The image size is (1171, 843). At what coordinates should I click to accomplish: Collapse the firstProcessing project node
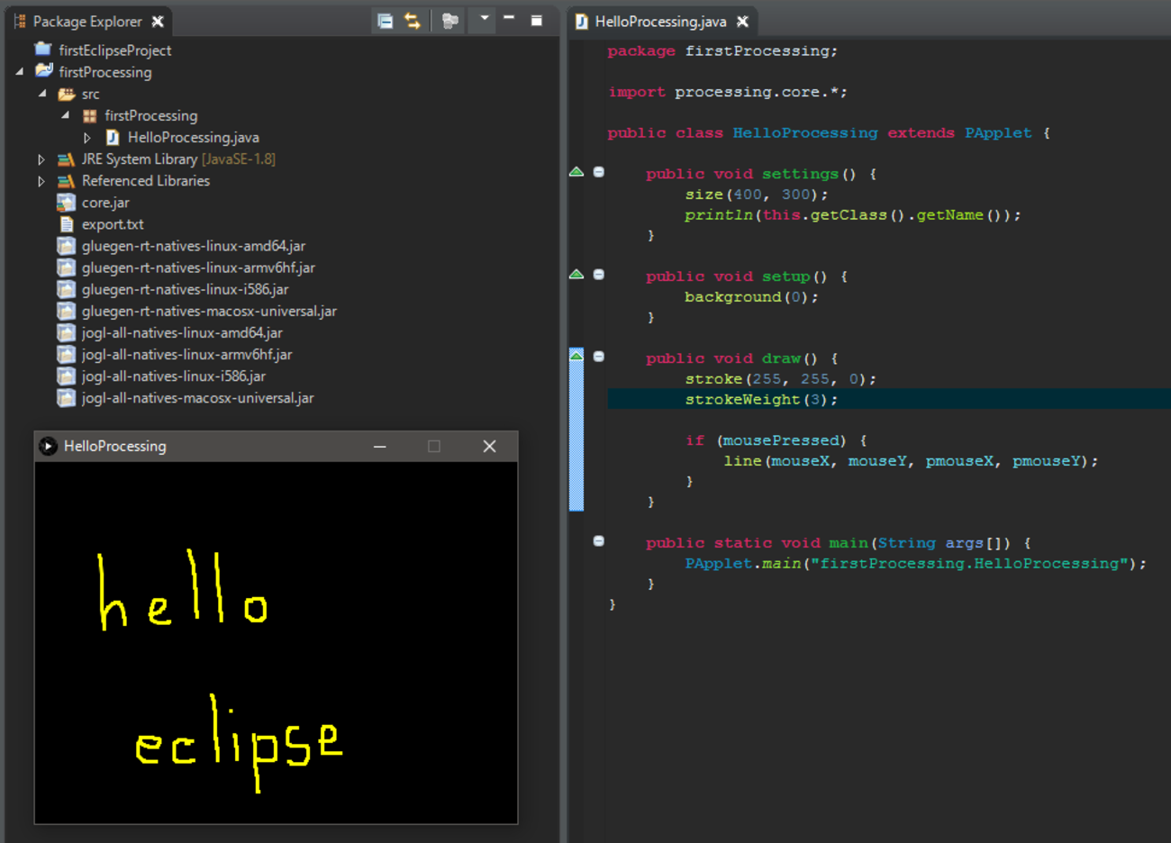pos(20,72)
